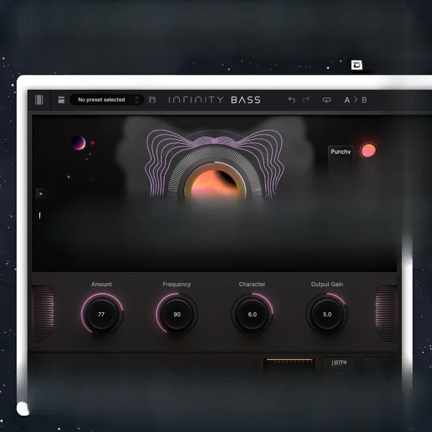Open the main hamburger menu
Image resolution: width=432 pixels, height=432 pixels.
point(62,100)
